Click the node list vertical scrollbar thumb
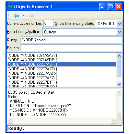The image size is (130, 134). point(119,68)
